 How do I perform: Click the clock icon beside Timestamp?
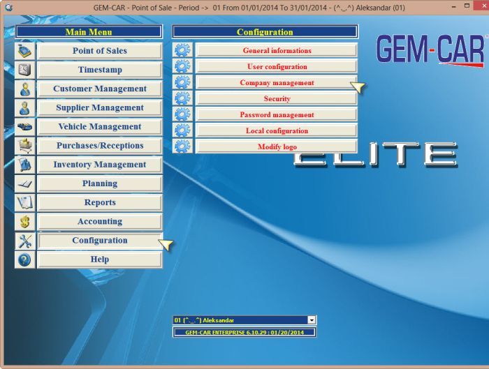click(24, 70)
